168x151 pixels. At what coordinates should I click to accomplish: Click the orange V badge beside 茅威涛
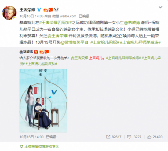click(36, 52)
